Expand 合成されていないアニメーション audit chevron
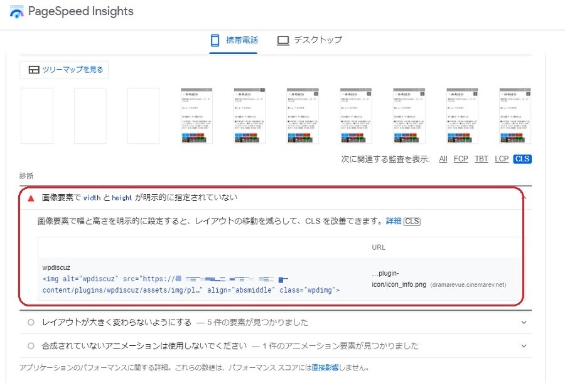This screenshot has height=383, width=565. pos(524,346)
